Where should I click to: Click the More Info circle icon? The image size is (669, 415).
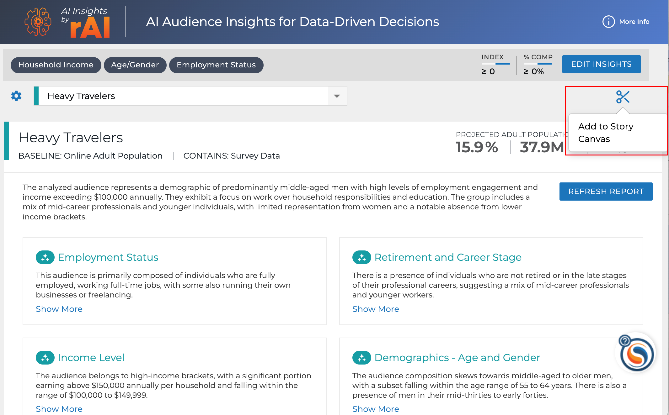(608, 22)
